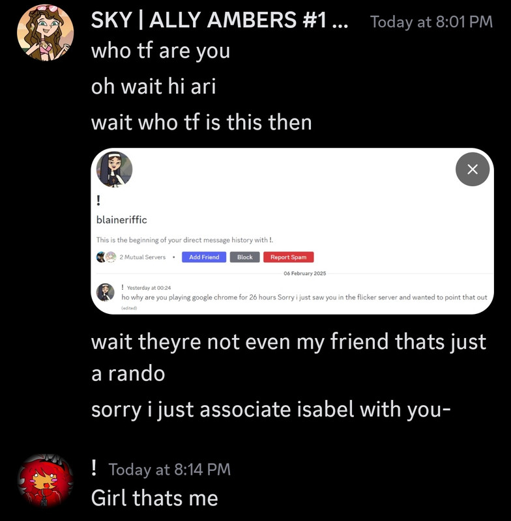Click the Add Friend button
Viewport: 511px width, 521px height.
pos(204,257)
